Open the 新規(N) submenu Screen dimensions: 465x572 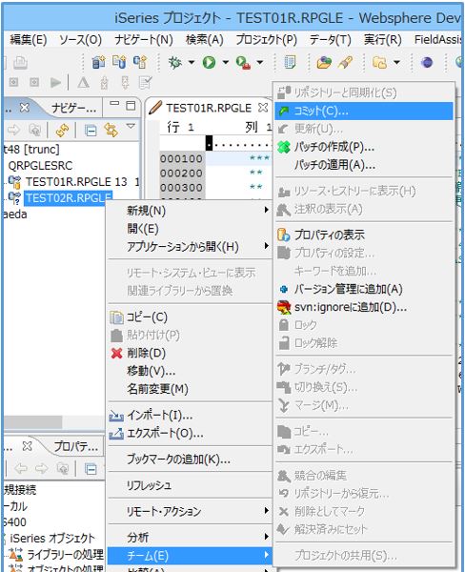coord(190,211)
